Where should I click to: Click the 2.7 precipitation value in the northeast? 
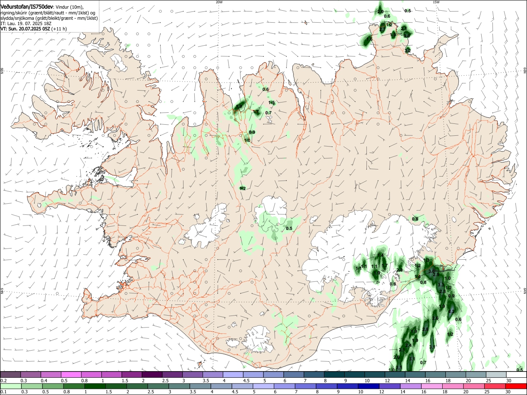tap(382, 29)
